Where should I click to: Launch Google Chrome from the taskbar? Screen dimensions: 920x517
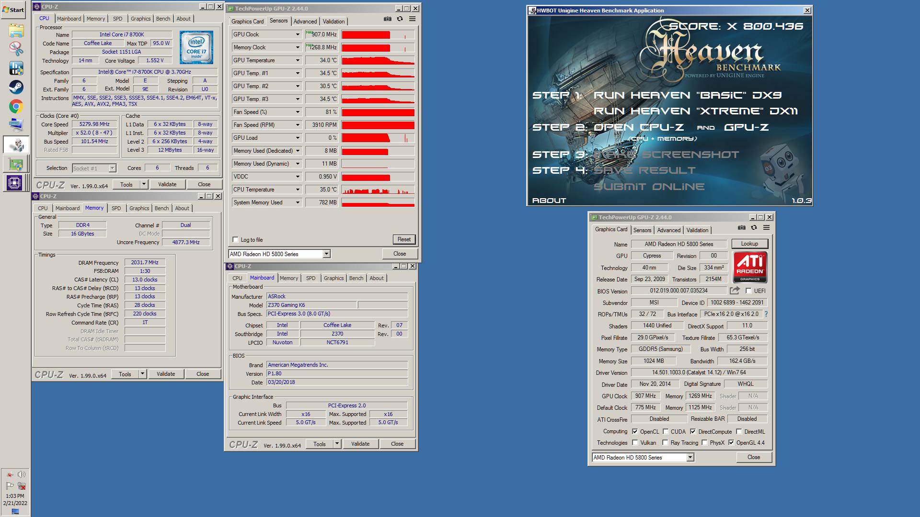point(16,106)
